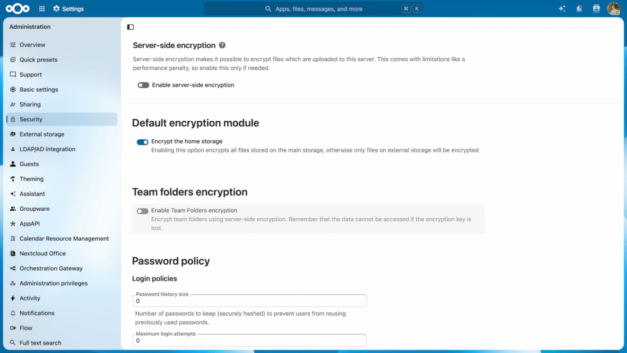627x353 pixels.
Task: Toggle Enable Team Folders encryption
Action: [x=142, y=211]
